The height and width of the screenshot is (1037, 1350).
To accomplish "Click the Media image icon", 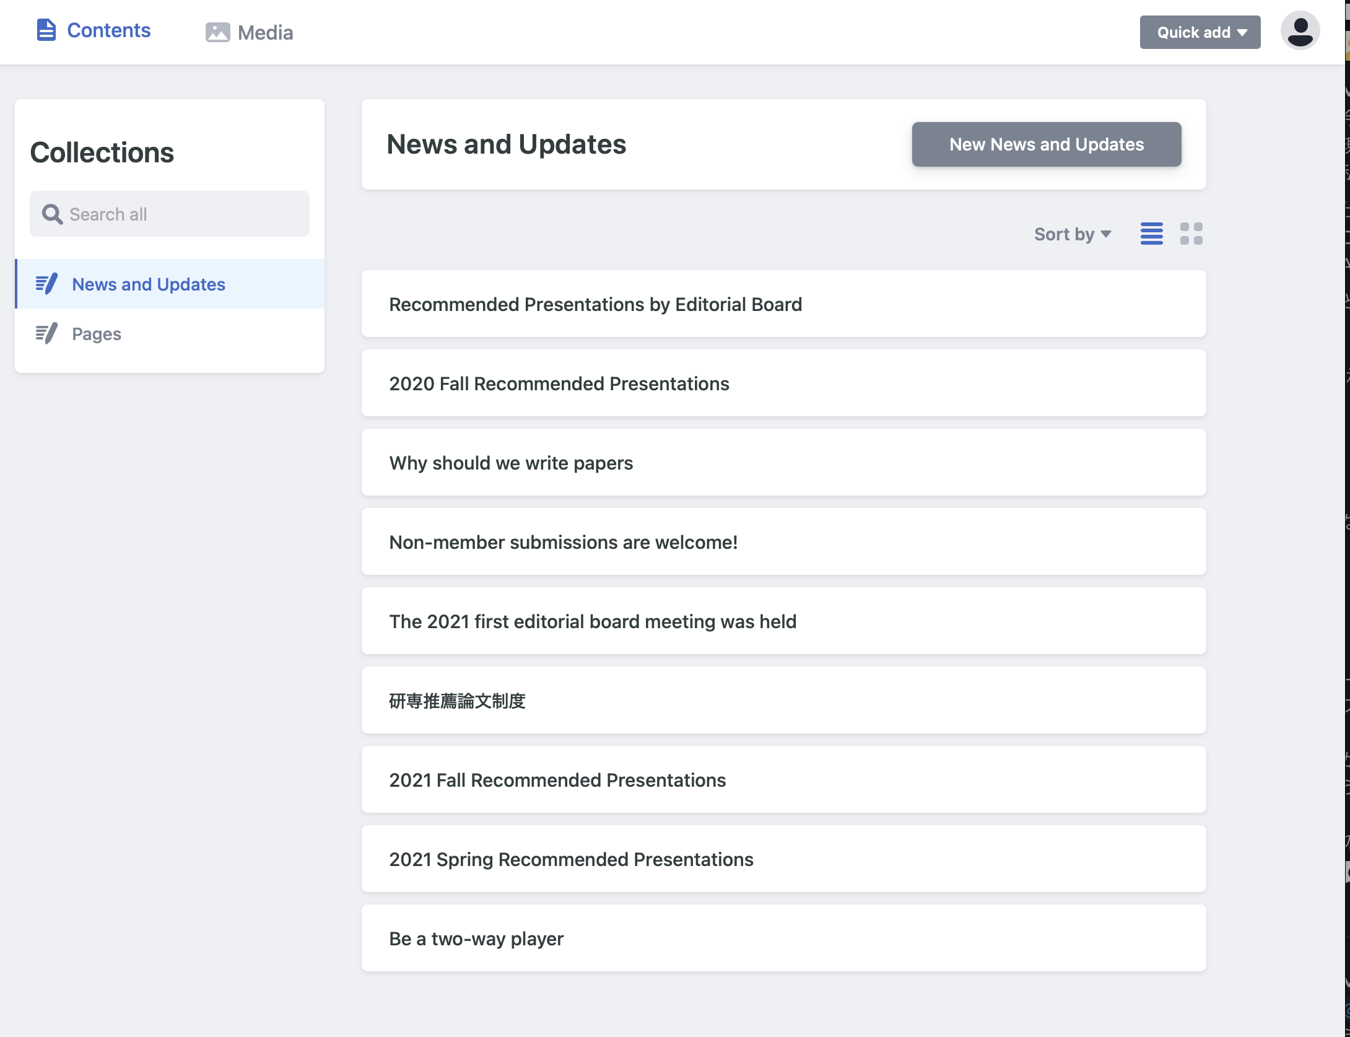I will [217, 32].
